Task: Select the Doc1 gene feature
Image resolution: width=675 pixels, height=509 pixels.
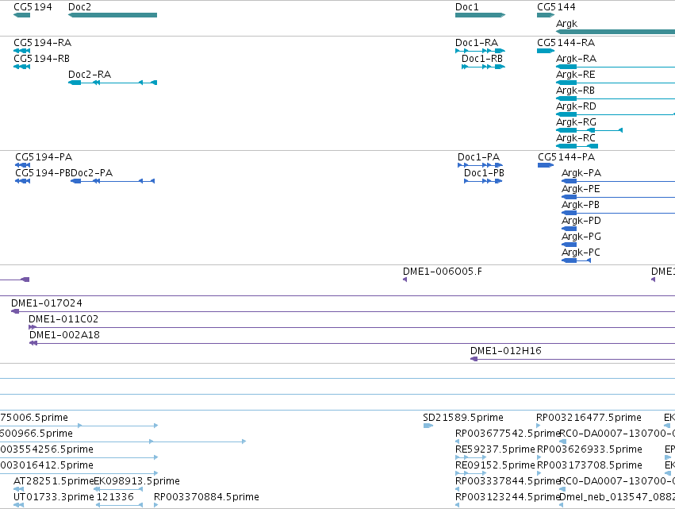Action: click(x=480, y=15)
